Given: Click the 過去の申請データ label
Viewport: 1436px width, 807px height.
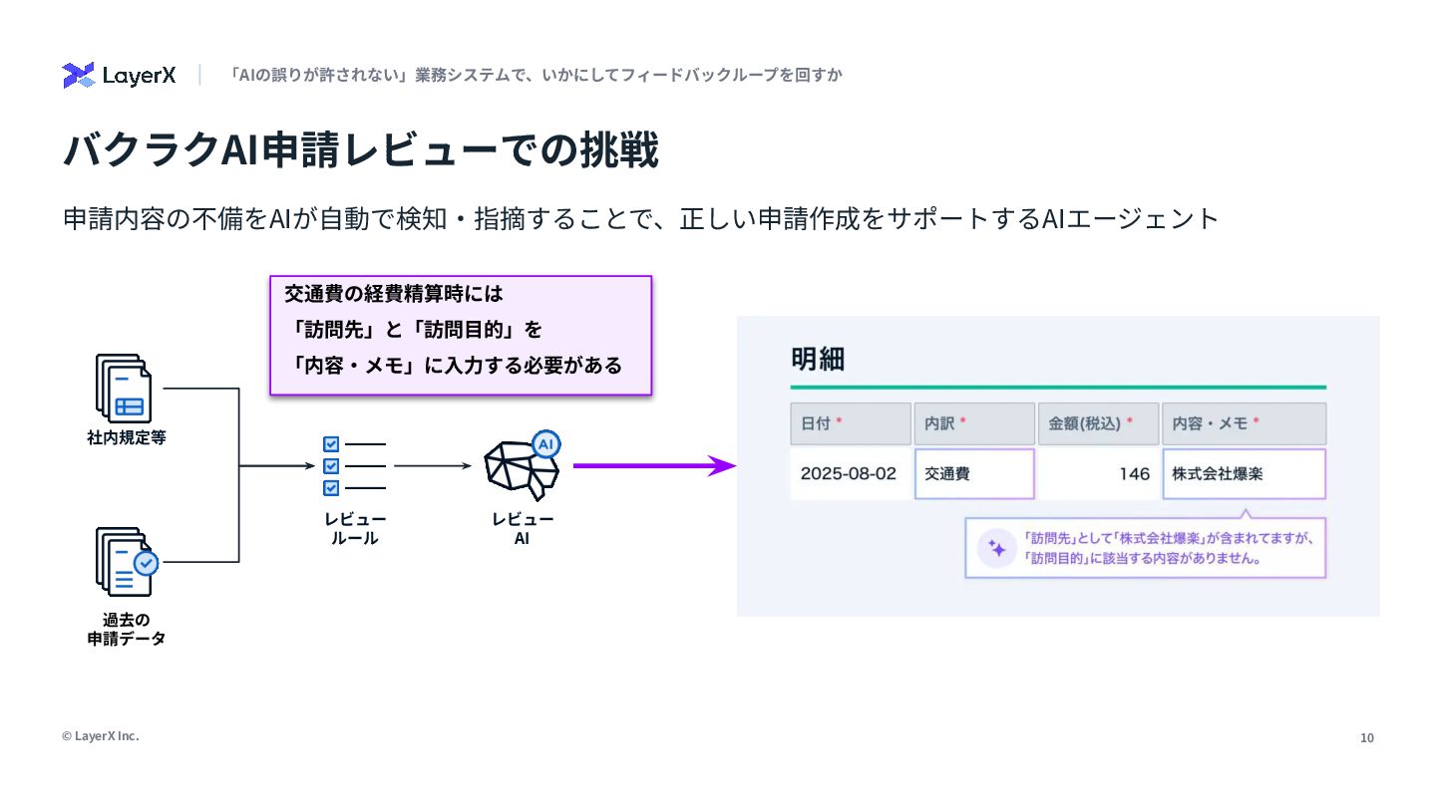Looking at the screenshot, I should pos(127,630).
